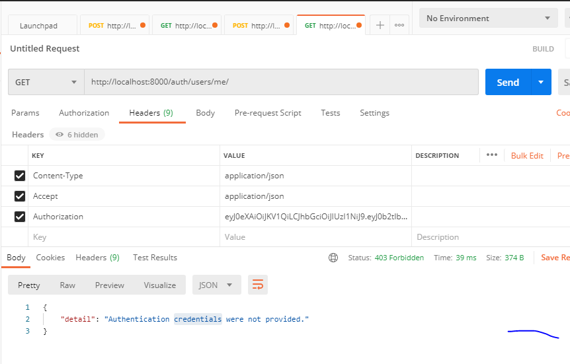Click the Accept key cell
This screenshot has width=570, height=364.
tap(124, 196)
